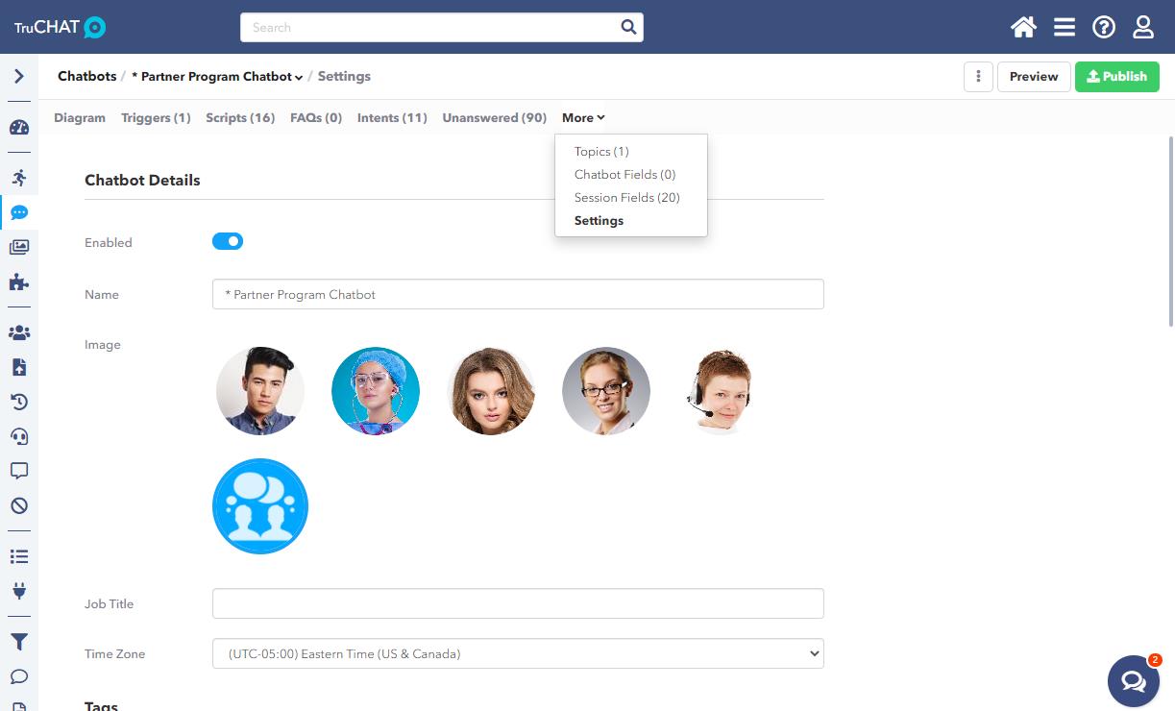Open the Time Zone dropdown
The image size is (1175, 711).
pyautogui.click(x=518, y=653)
